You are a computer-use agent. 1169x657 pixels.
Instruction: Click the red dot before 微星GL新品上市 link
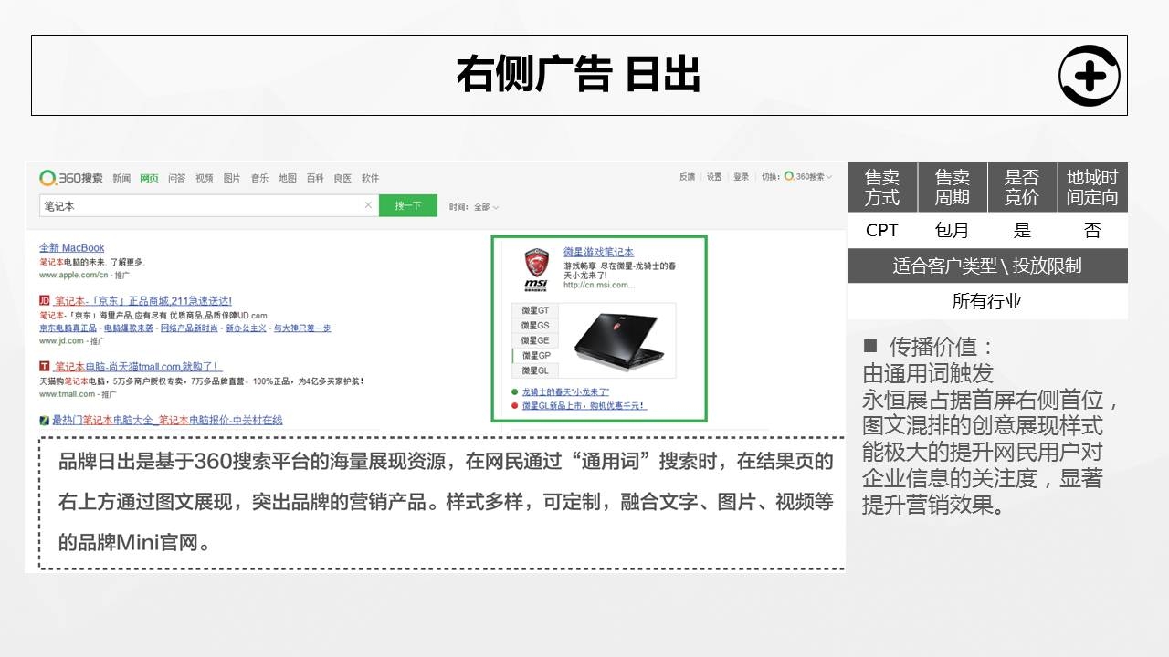pos(515,405)
